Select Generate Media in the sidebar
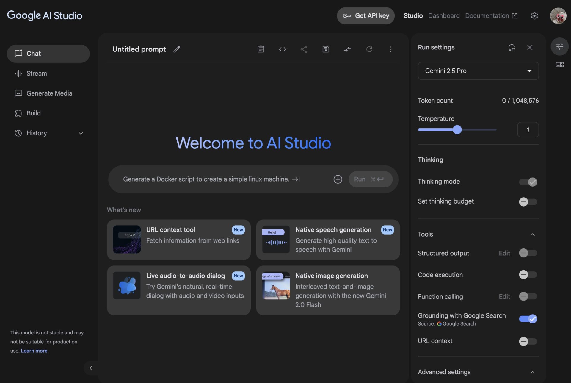Screen dimensions: 571x383 tap(48, 93)
